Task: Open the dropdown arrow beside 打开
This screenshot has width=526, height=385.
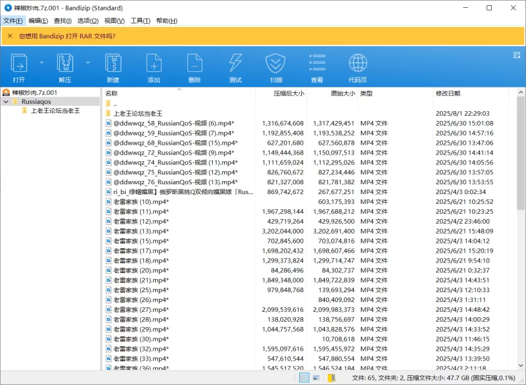Action: point(42,63)
